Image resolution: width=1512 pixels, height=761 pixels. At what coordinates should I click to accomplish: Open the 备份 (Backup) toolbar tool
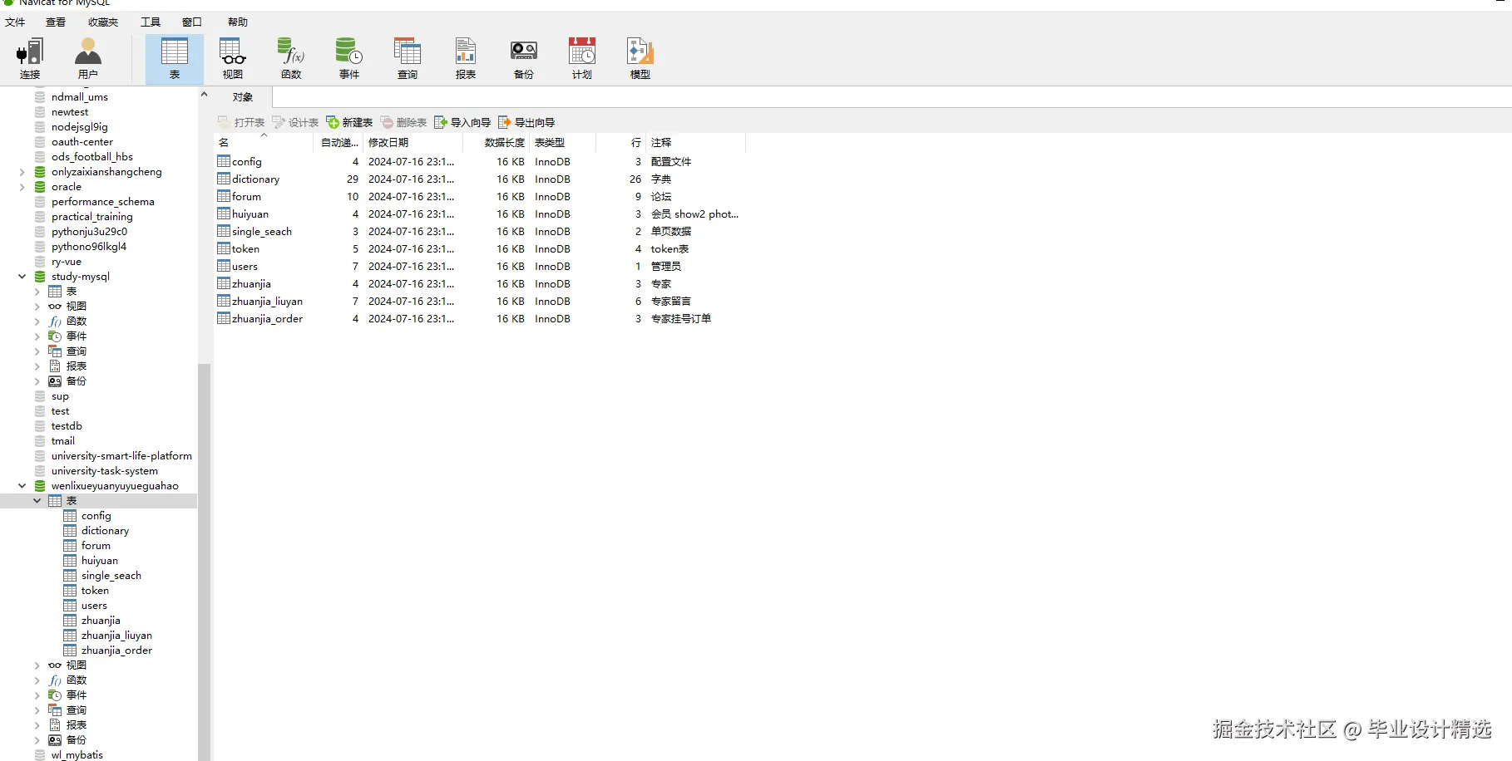[x=524, y=59]
